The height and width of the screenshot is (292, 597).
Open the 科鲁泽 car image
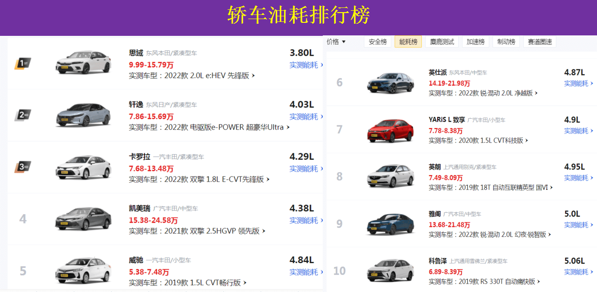coord(391,272)
